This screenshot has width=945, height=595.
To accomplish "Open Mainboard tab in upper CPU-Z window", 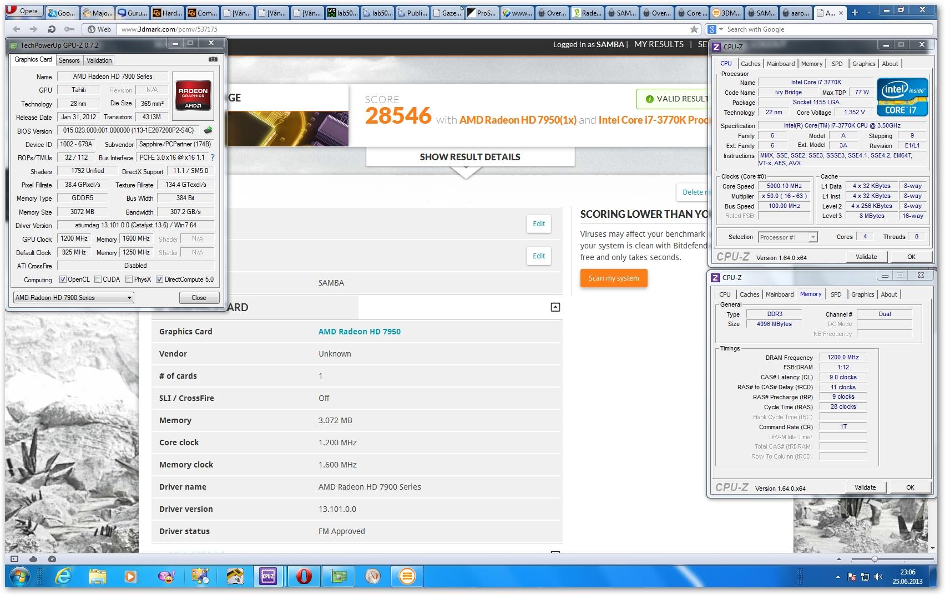I will pos(781,64).
